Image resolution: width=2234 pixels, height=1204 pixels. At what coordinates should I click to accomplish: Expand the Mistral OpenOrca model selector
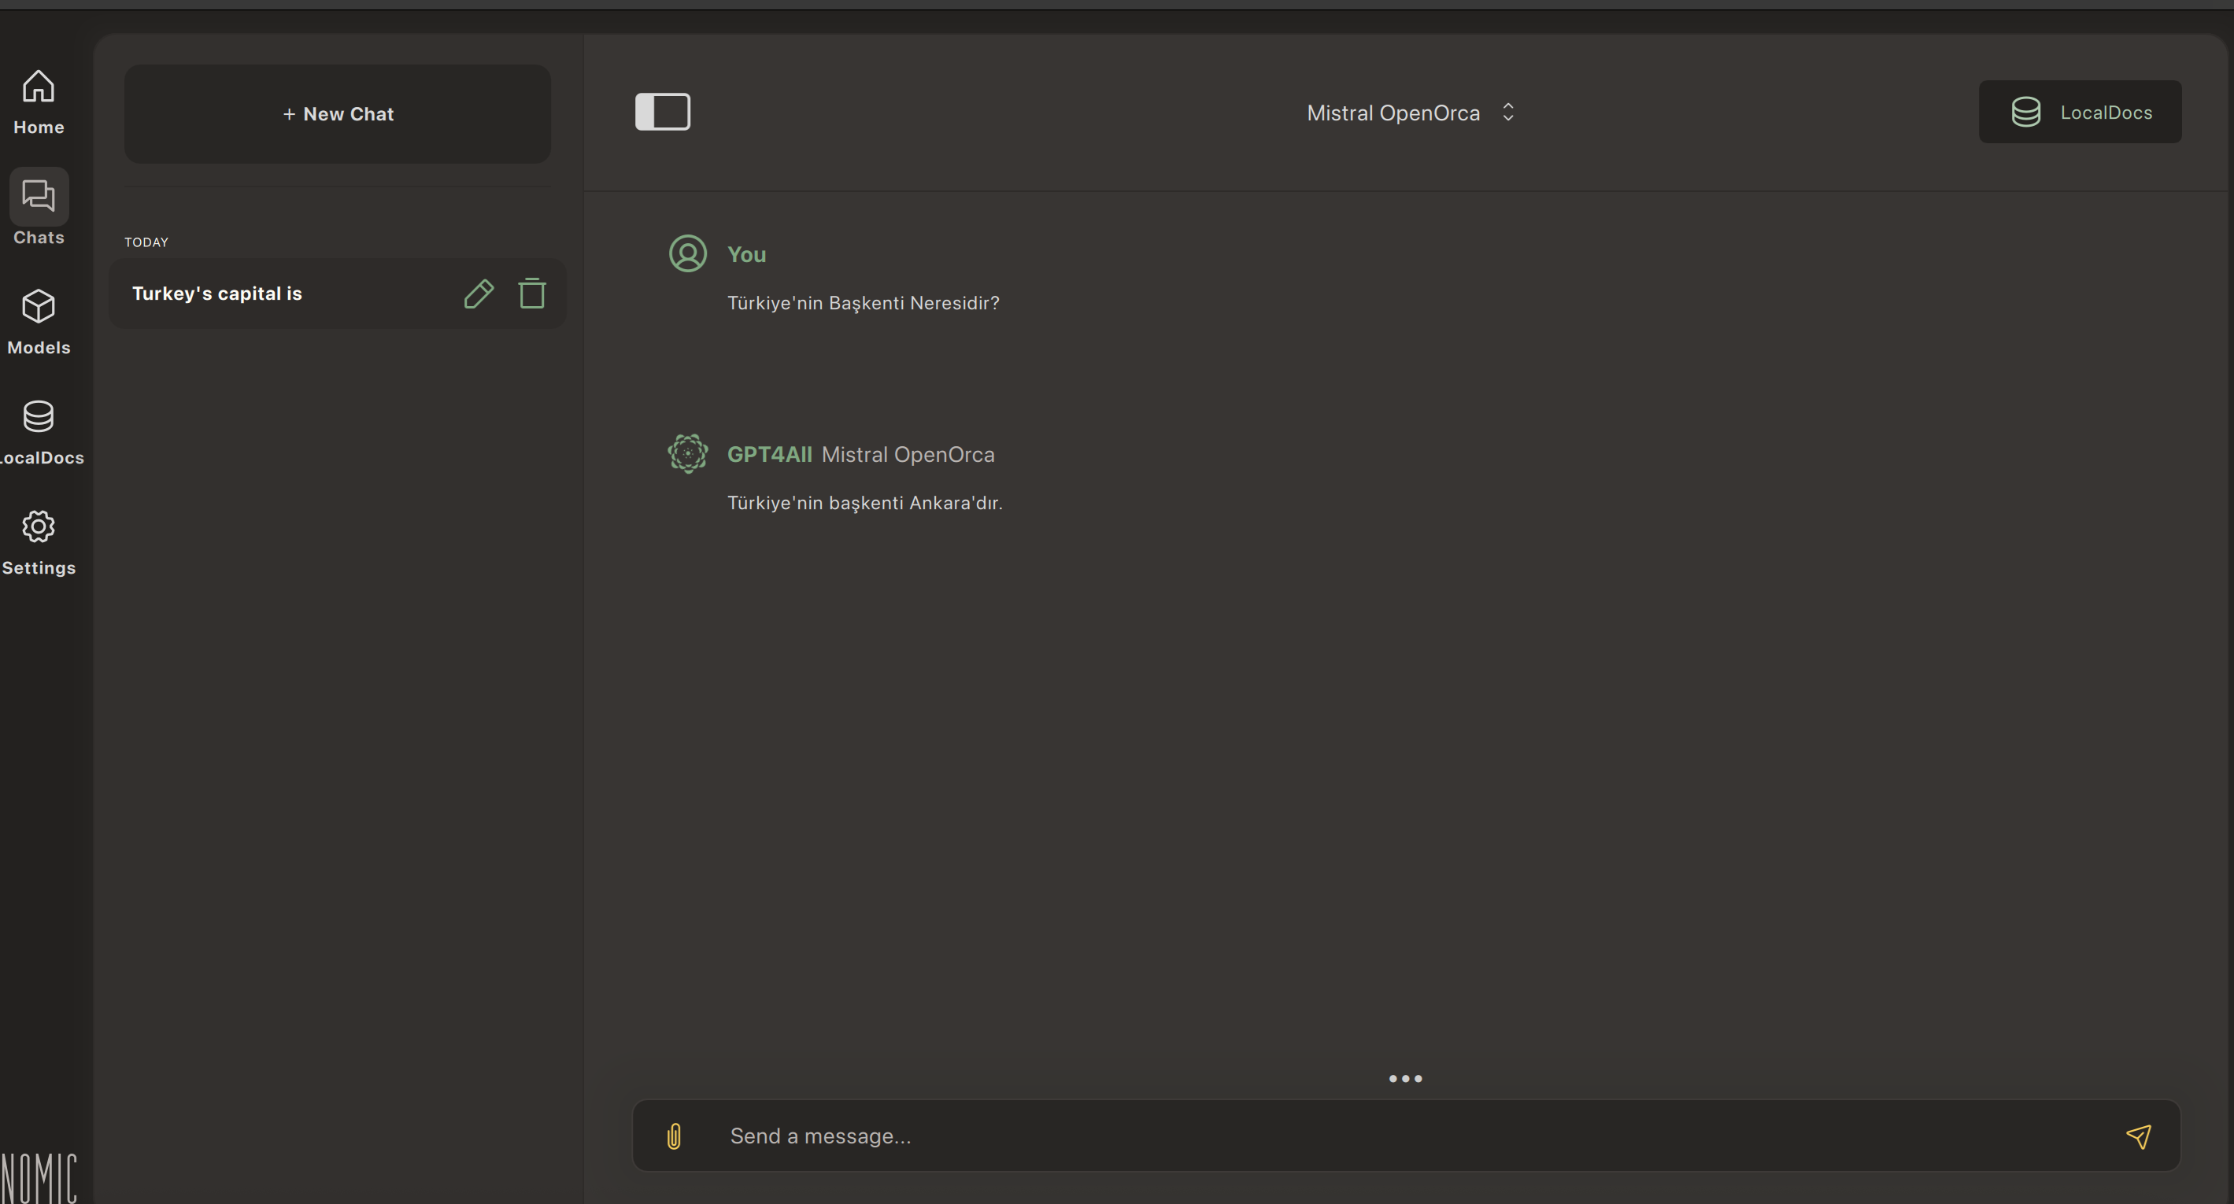coord(1393,113)
